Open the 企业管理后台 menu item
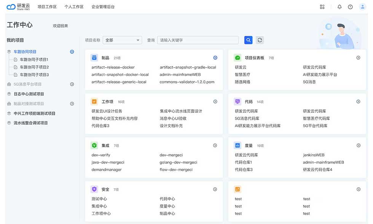This screenshot has width=373, height=224. [103, 7]
